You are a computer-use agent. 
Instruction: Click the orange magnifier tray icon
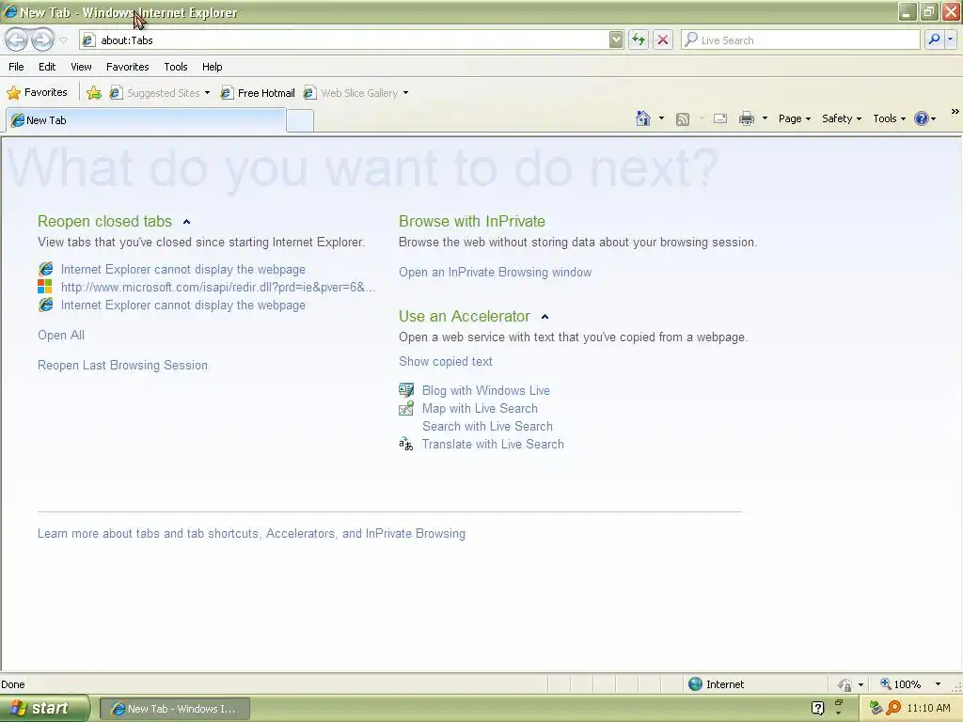[893, 708]
